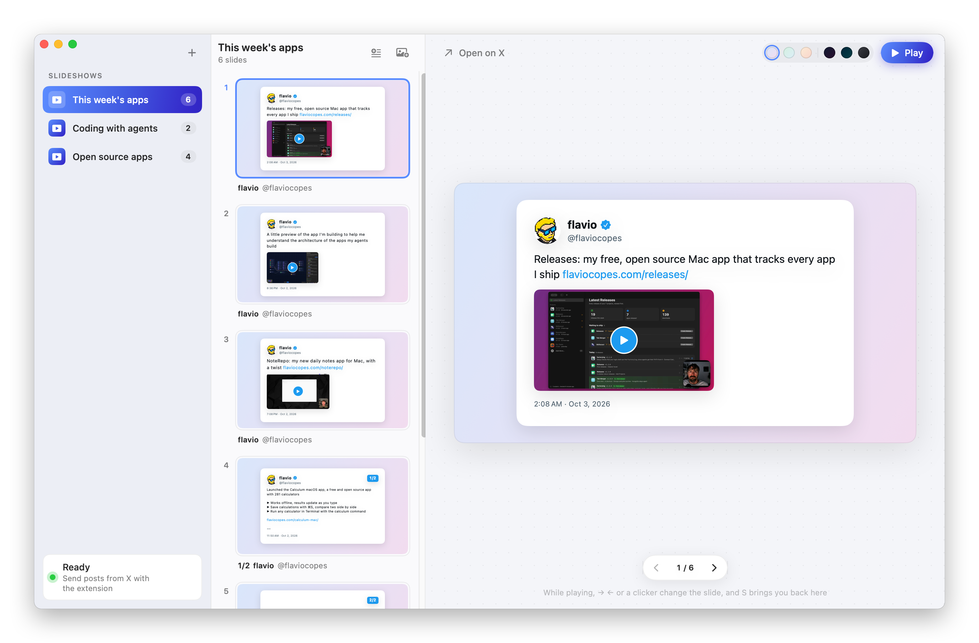Go to previous slide with left chevron
Image resolution: width=979 pixels, height=643 pixels.
click(656, 567)
